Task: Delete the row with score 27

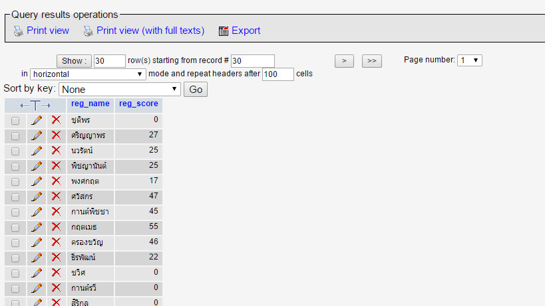Action: [x=56, y=135]
